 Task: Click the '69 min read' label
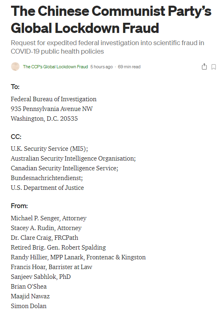[129, 67]
